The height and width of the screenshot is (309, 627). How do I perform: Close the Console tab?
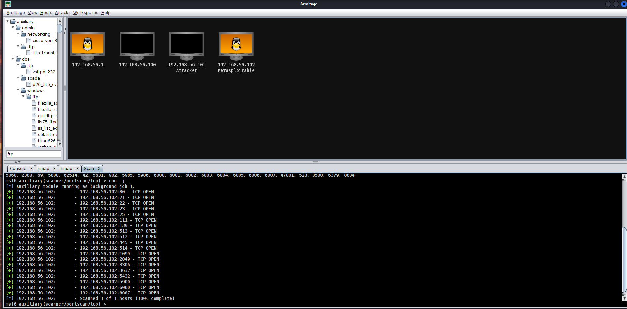click(31, 169)
